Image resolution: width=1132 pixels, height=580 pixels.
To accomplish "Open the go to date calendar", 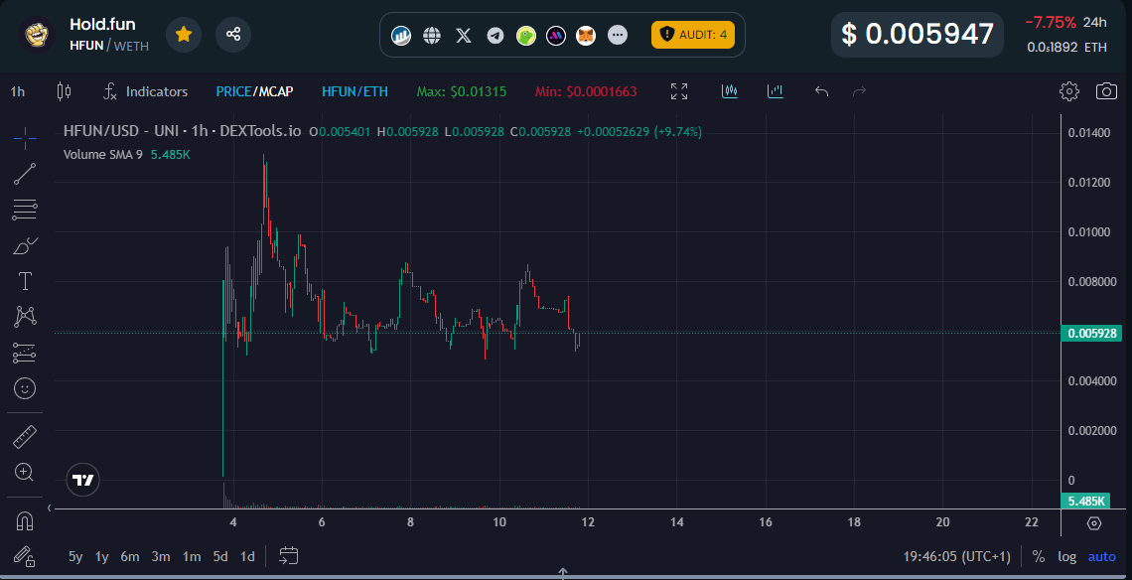I will (x=289, y=556).
